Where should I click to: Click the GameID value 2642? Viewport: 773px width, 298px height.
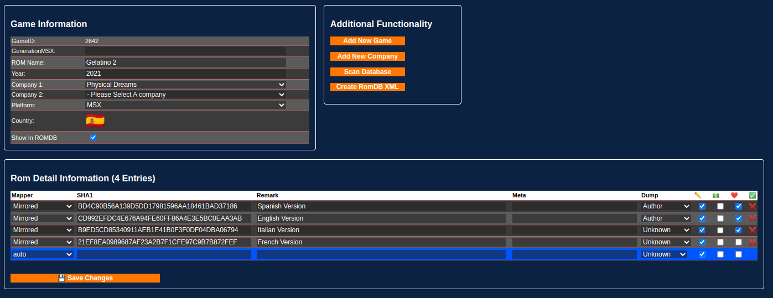(92, 41)
